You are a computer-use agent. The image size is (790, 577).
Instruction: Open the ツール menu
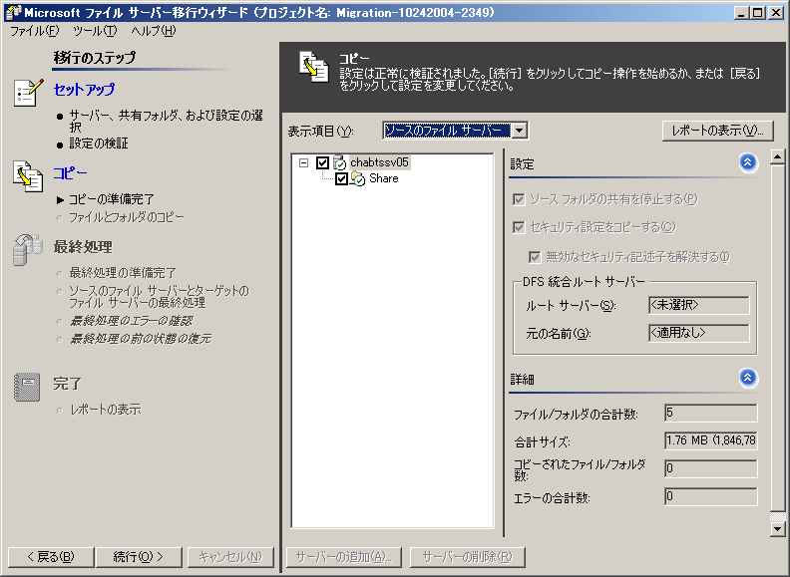tap(95, 31)
